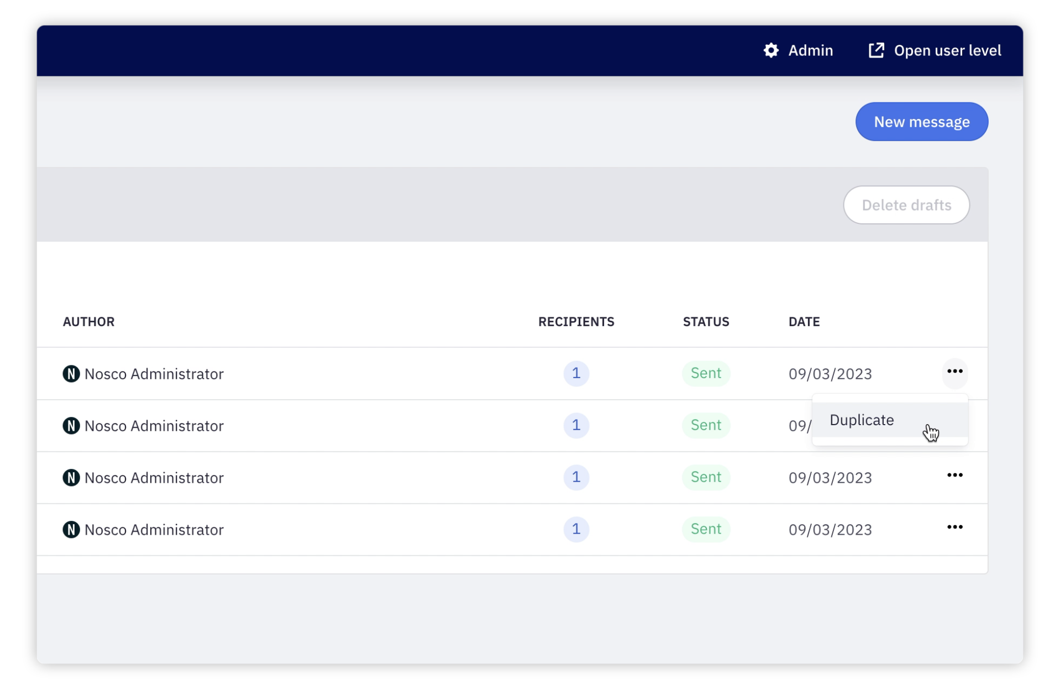Open the second row's Nosco Administrator message

point(154,426)
